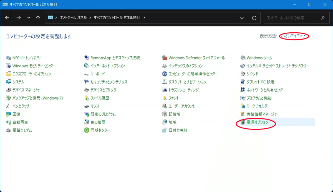Open the 電源オプション link
The image size is (333, 192).
[258, 122]
